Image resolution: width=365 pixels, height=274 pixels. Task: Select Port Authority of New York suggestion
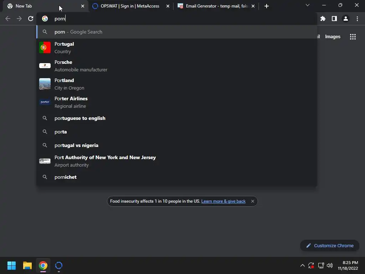coord(177,161)
